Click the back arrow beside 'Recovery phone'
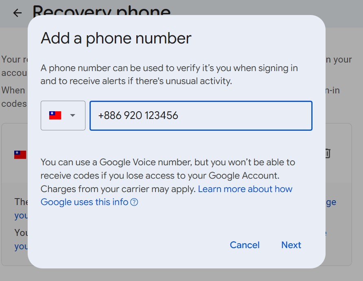Image resolution: width=363 pixels, height=281 pixels. click(x=17, y=13)
